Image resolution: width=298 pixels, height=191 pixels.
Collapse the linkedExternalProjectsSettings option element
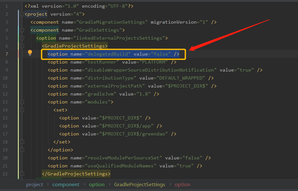tap(22, 38)
